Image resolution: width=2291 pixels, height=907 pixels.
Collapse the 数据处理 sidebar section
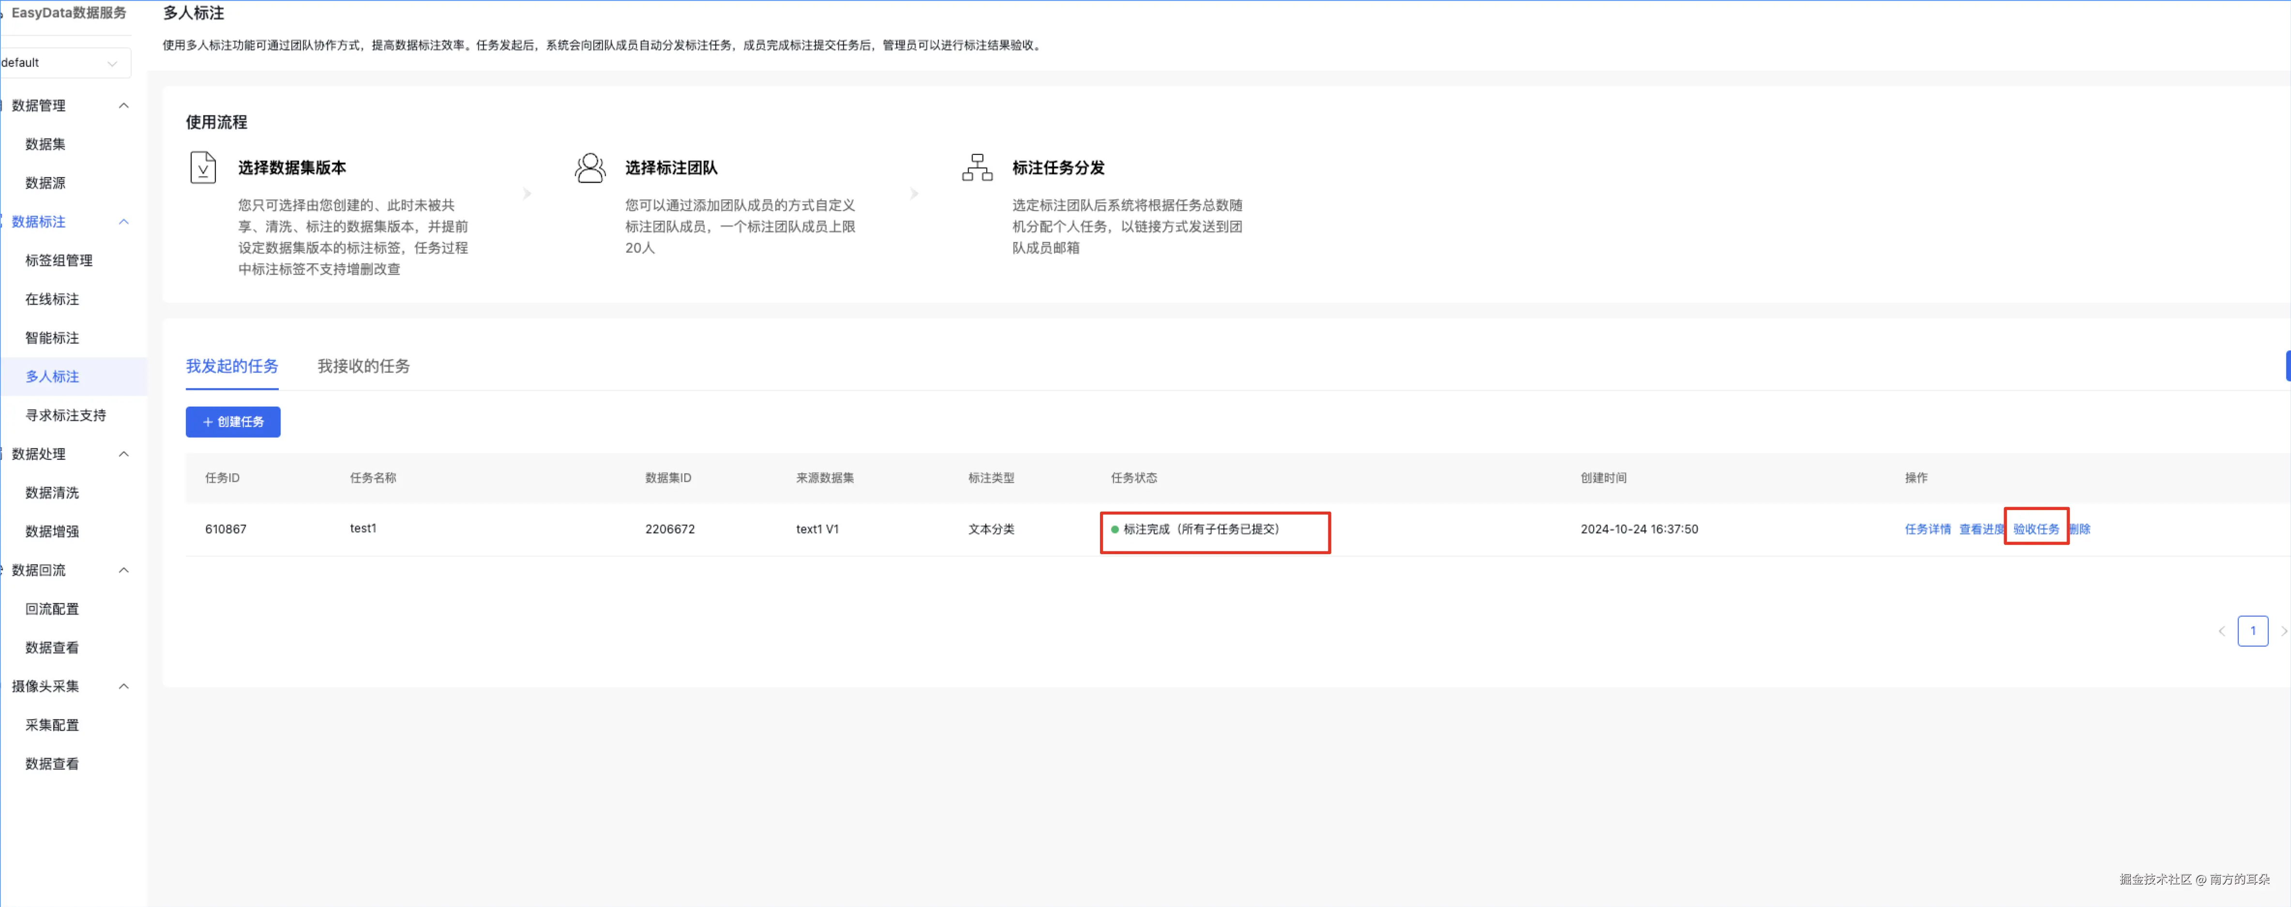[123, 454]
